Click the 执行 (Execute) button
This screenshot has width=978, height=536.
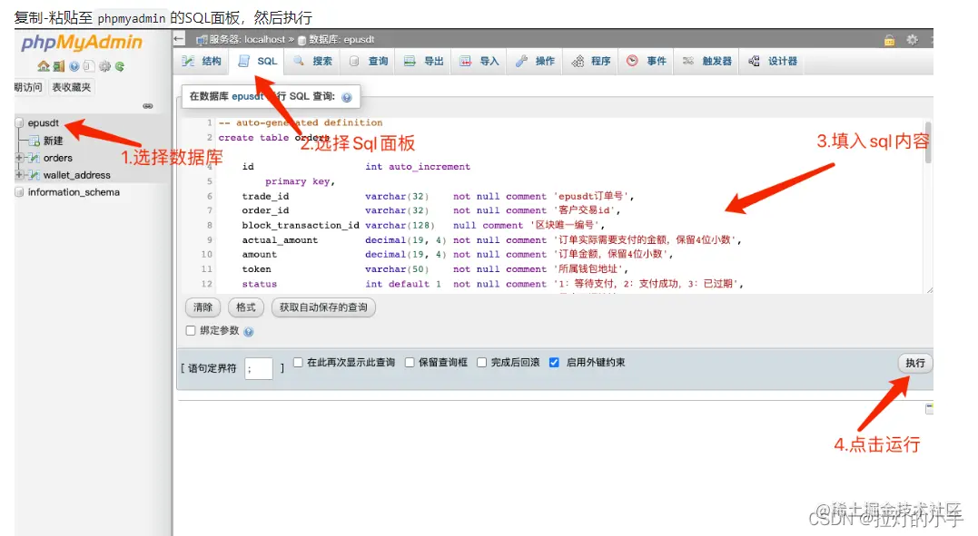tap(914, 362)
